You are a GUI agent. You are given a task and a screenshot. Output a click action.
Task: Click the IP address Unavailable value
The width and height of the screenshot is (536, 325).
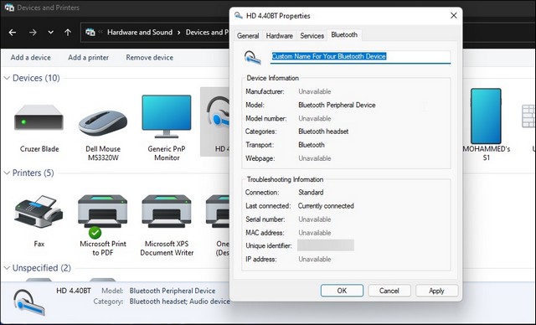(x=315, y=260)
